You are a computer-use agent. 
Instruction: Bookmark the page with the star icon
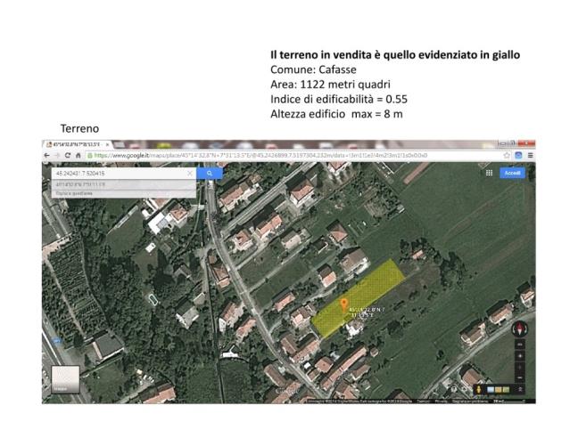(507, 155)
